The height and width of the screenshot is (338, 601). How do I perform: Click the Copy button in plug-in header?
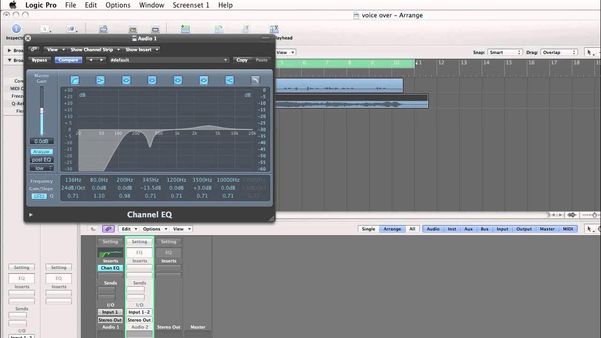click(242, 60)
